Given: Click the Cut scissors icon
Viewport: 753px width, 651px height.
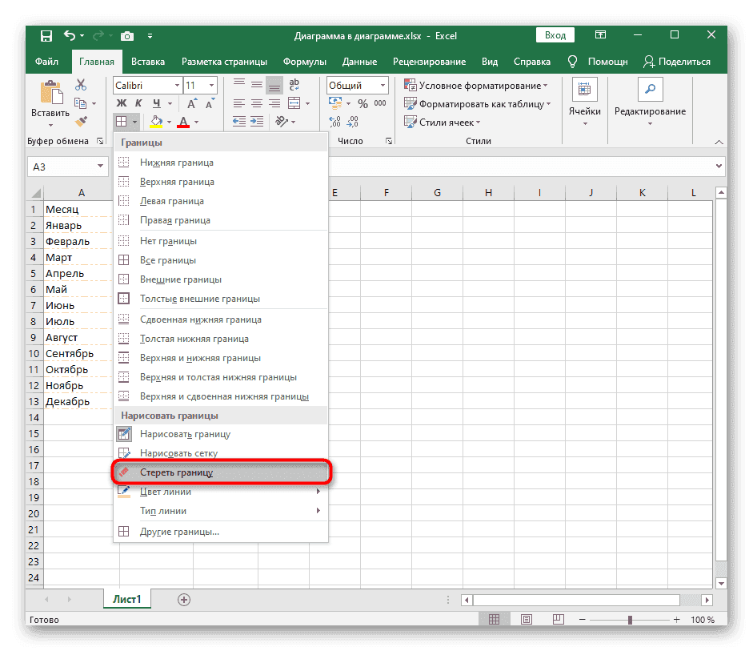Looking at the screenshot, I should tap(81, 85).
